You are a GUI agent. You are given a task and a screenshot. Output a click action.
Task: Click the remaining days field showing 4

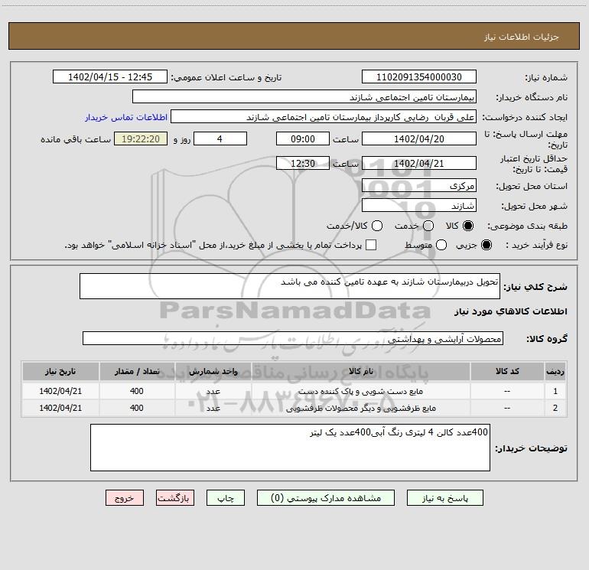coord(220,138)
